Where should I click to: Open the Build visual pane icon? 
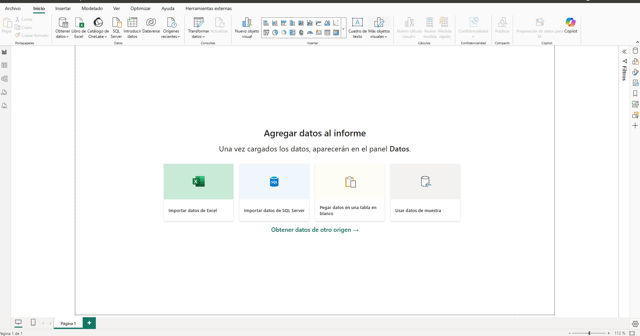pyautogui.click(x=635, y=62)
